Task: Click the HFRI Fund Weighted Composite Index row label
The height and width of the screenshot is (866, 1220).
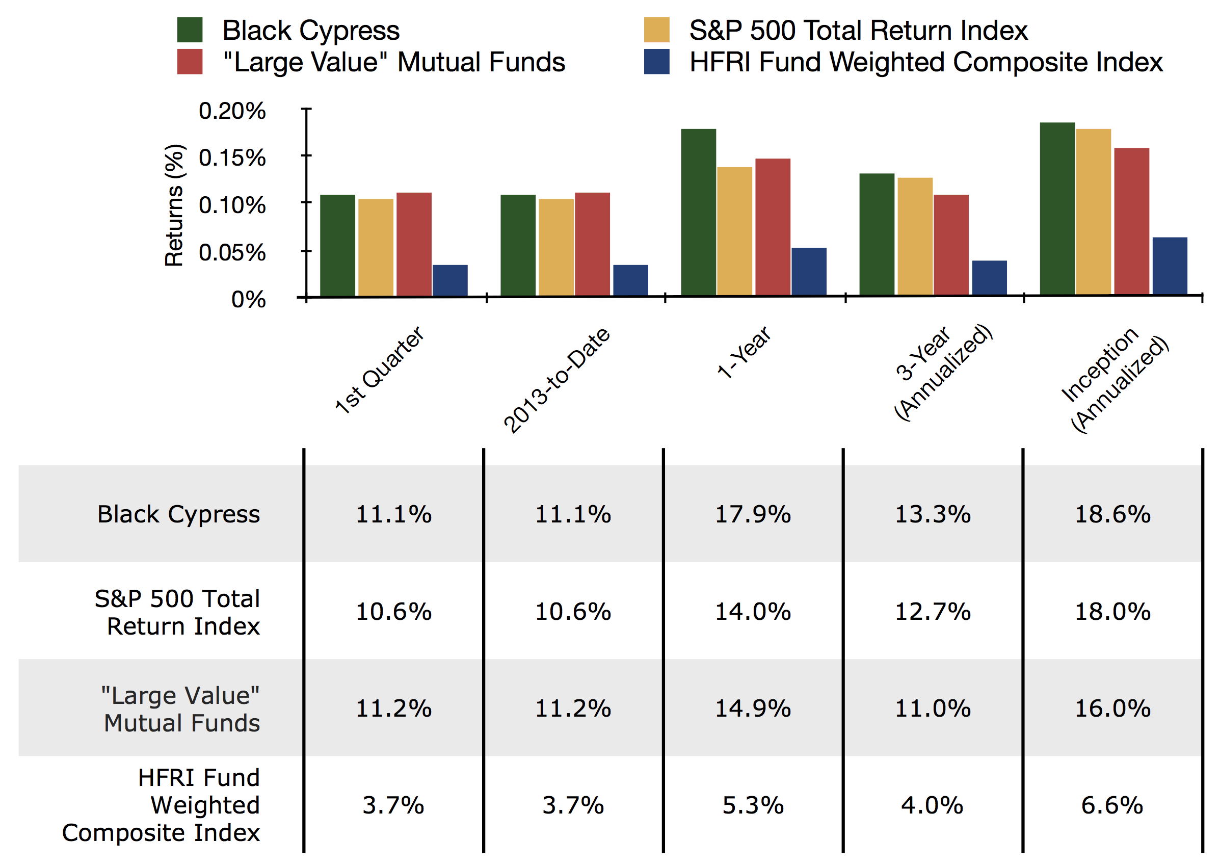Action: 161,805
